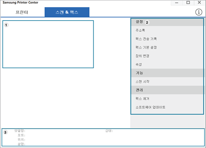Click the 상태 label in status area
Image resolution: width=206 pixels, height=148 pixels.
pyautogui.click(x=109, y=131)
